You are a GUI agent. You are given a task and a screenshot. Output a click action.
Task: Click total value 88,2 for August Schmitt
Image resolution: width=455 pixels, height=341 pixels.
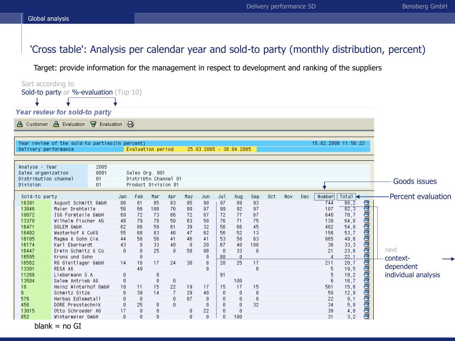[x=350, y=203]
